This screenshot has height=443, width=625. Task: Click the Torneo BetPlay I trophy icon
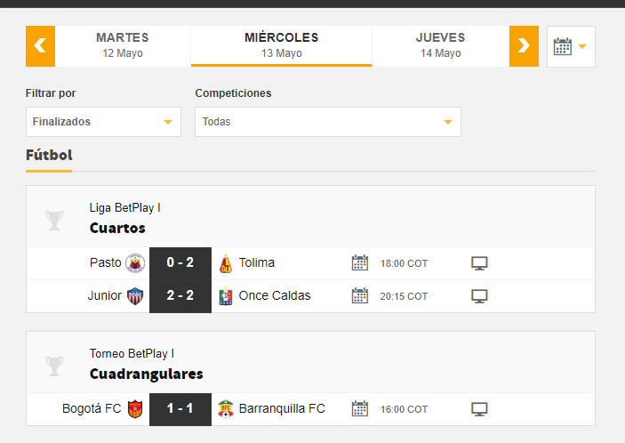54,366
